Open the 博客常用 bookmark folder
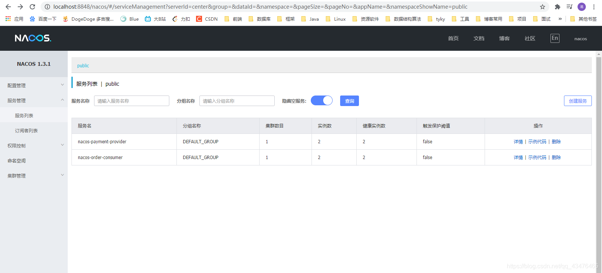 coord(489,19)
